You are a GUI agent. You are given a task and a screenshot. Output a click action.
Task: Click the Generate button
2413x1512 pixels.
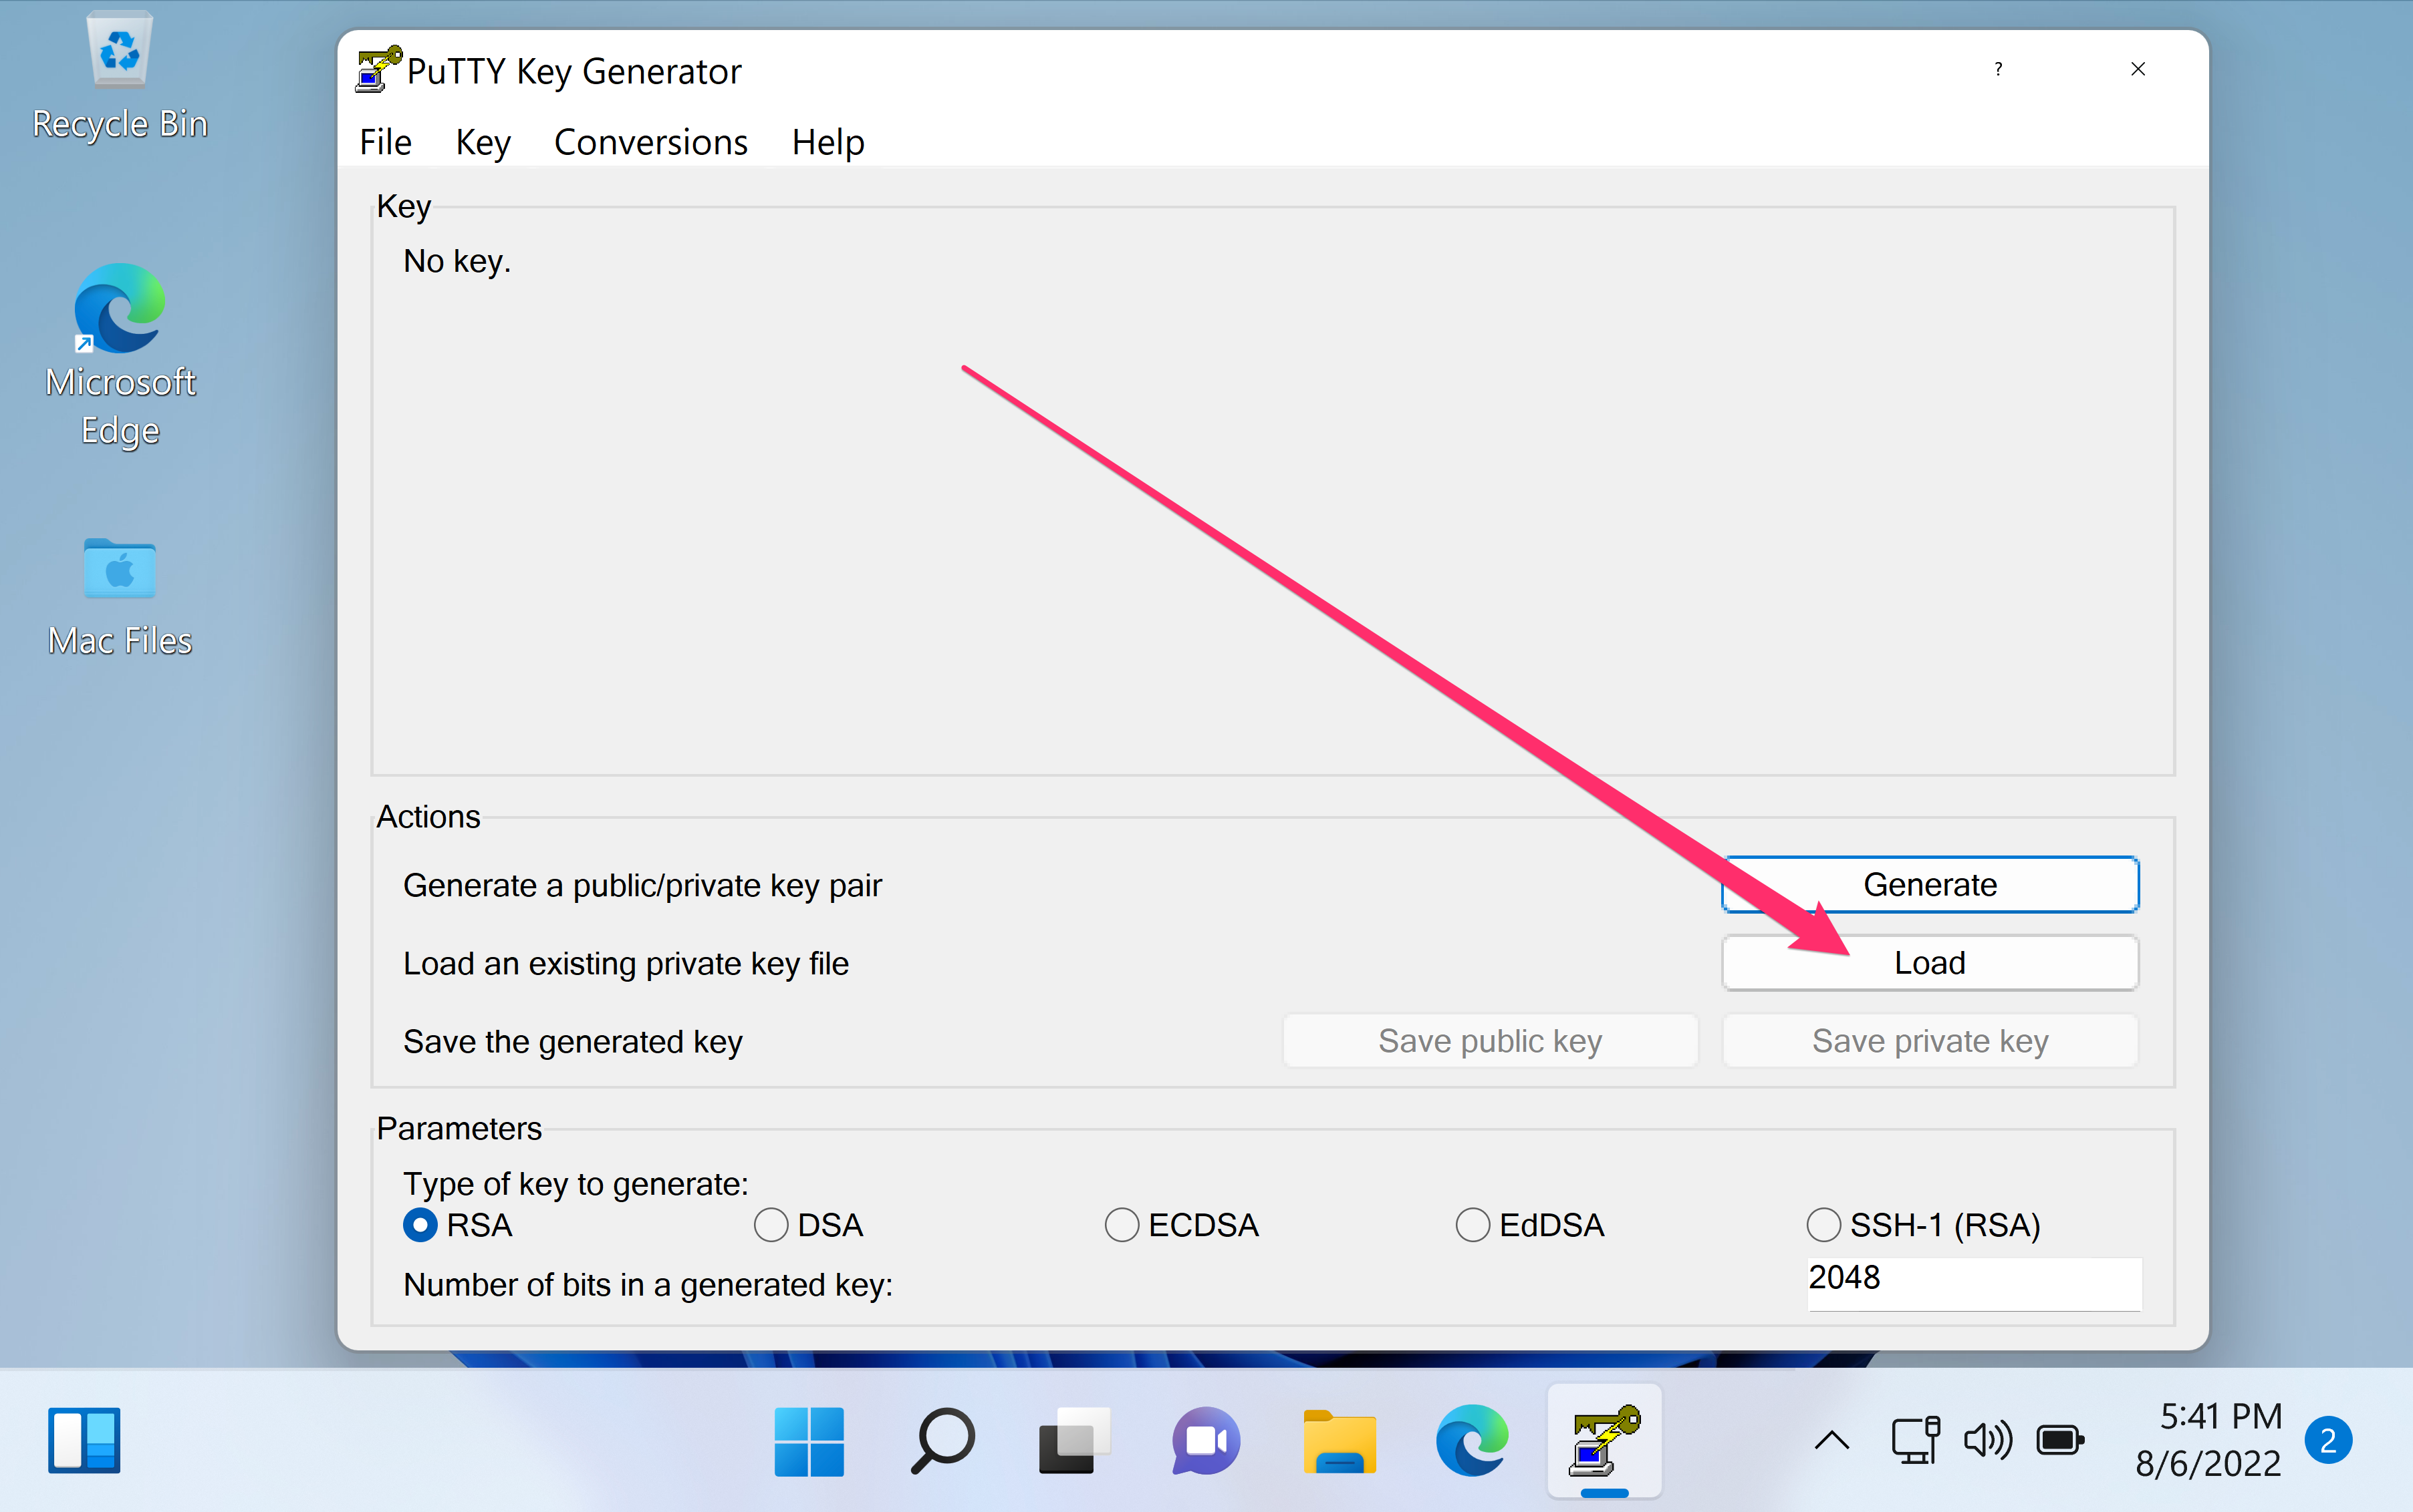1930,885
